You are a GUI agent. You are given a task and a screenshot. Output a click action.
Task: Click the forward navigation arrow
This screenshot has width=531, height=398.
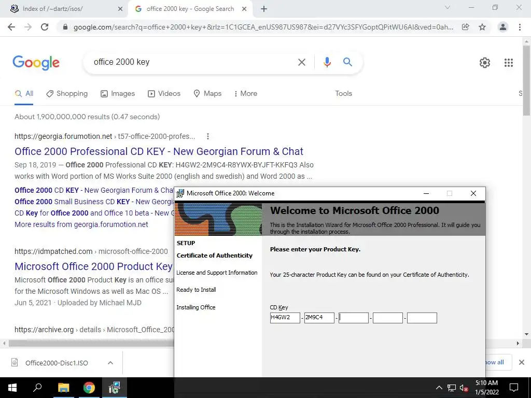pyautogui.click(x=28, y=27)
